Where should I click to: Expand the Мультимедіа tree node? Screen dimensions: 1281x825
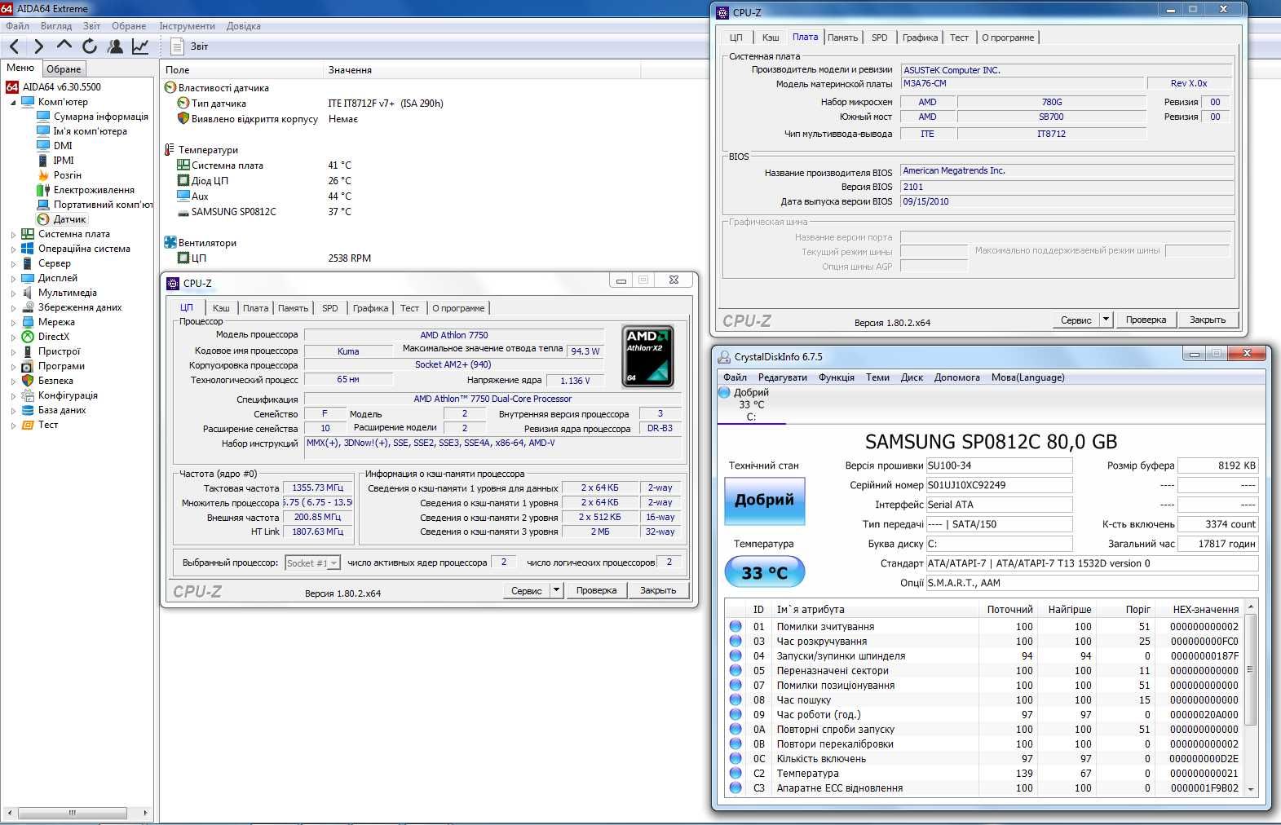pos(13,293)
